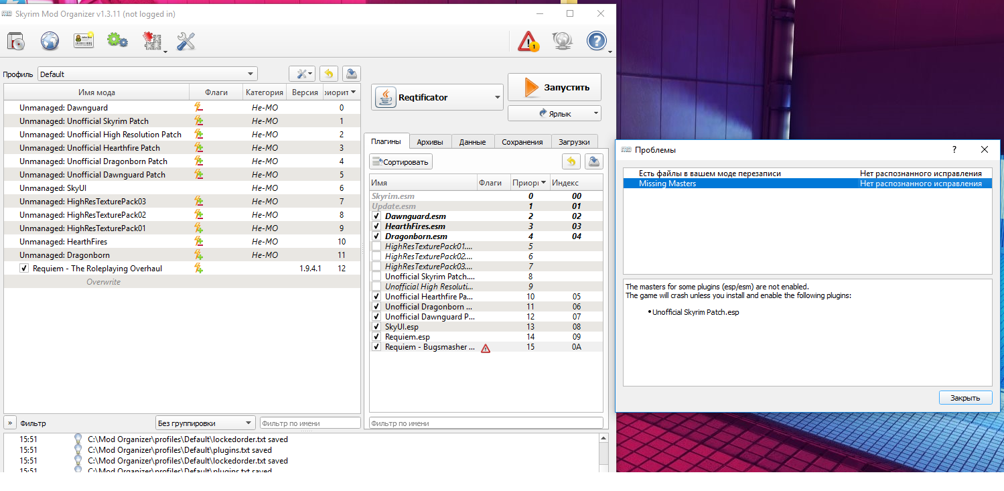
Task: Restore plugin list backup beside Сортировать
Action: tap(571, 161)
